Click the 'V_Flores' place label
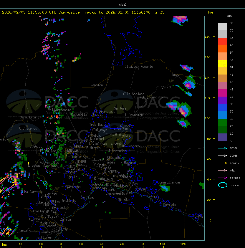 pos(44,237)
